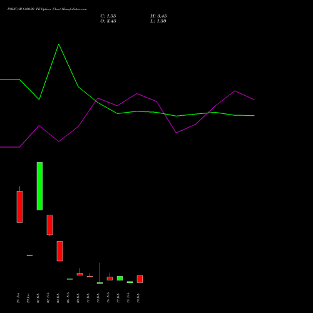313x313 pixels.
Task: Click the chart title text at top-left
Action: click(47, 9)
